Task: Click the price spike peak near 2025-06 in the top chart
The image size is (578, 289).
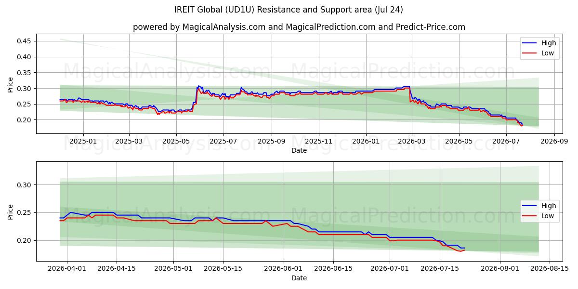Action: tap(198, 86)
